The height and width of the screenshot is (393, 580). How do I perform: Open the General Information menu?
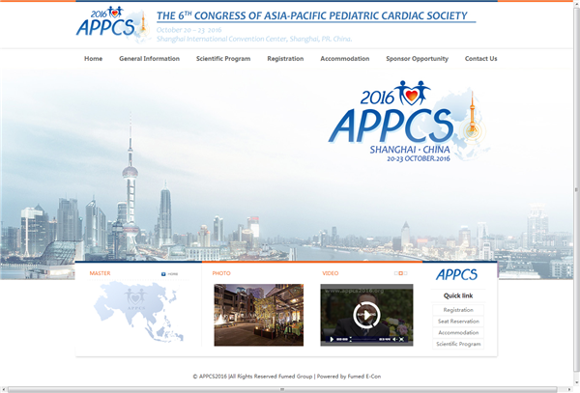(149, 59)
